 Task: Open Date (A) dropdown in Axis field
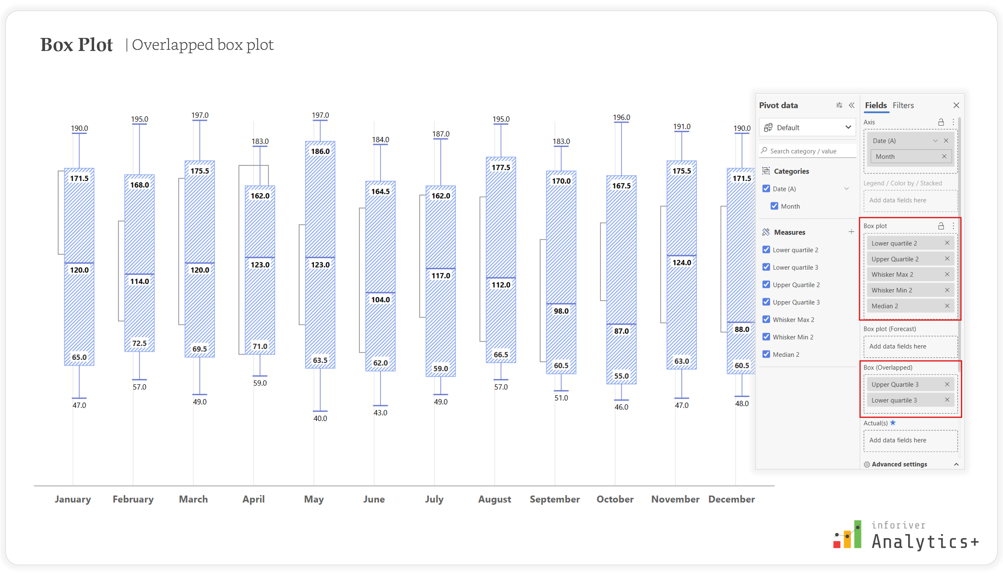[x=935, y=140]
